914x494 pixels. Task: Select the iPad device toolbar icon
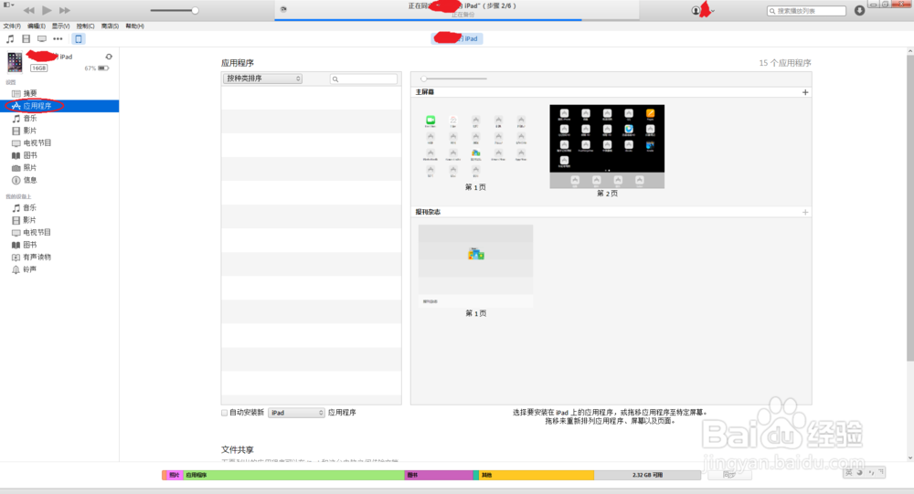78,39
